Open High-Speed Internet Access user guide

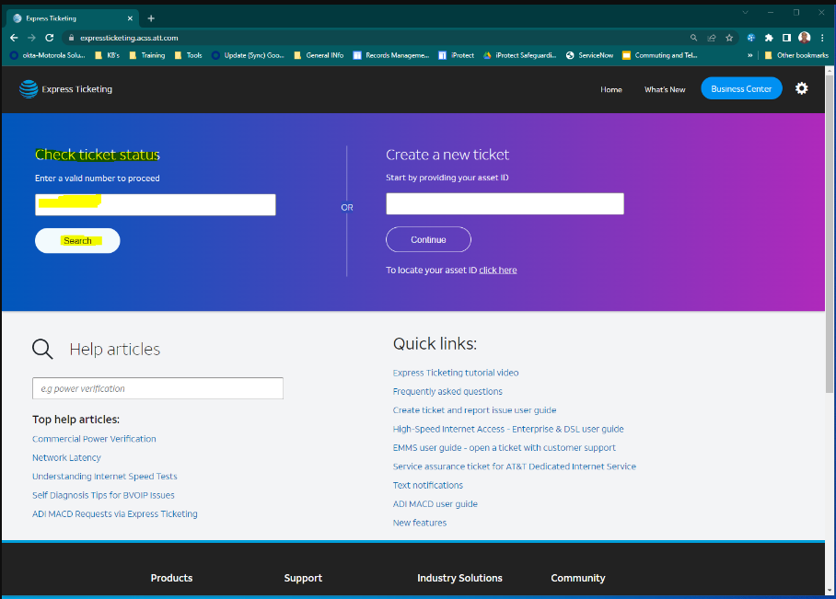click(x=508, y=429)
